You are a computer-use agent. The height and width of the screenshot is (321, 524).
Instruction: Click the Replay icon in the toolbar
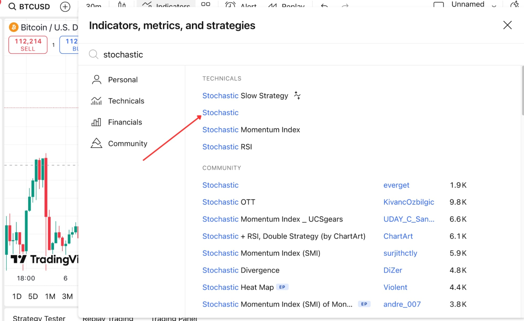click(272, 5)
